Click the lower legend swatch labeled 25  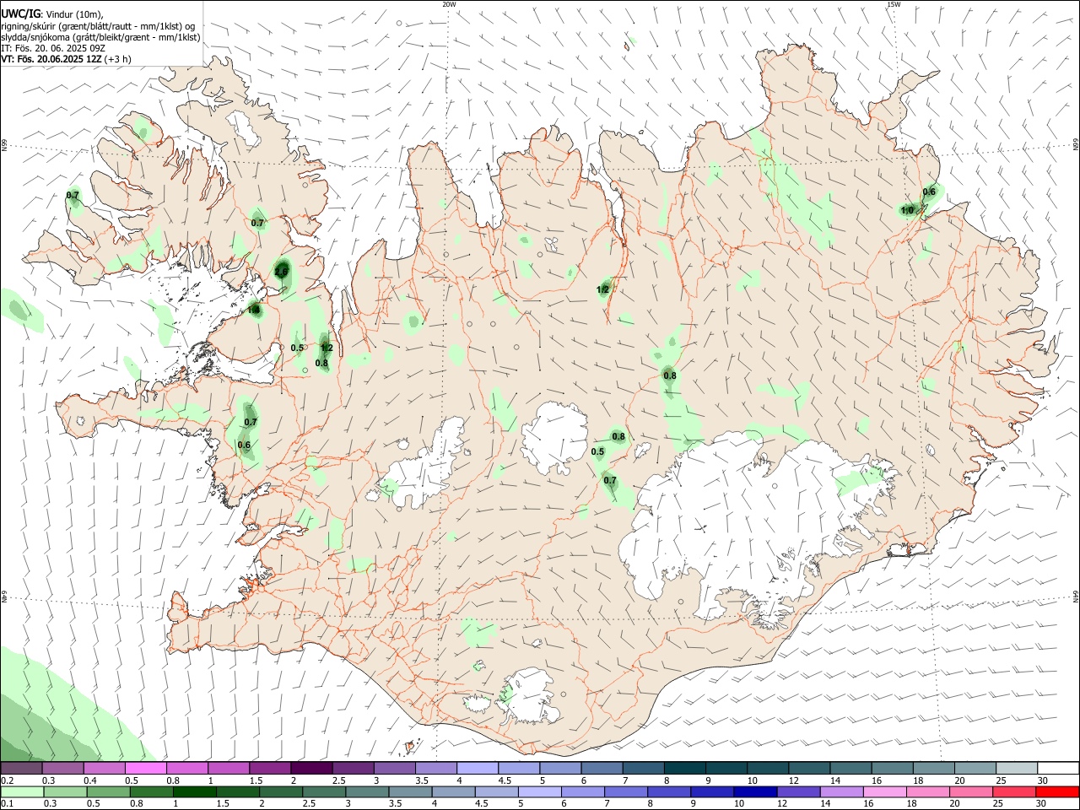pyautogui.click(x=1013, y=792)
